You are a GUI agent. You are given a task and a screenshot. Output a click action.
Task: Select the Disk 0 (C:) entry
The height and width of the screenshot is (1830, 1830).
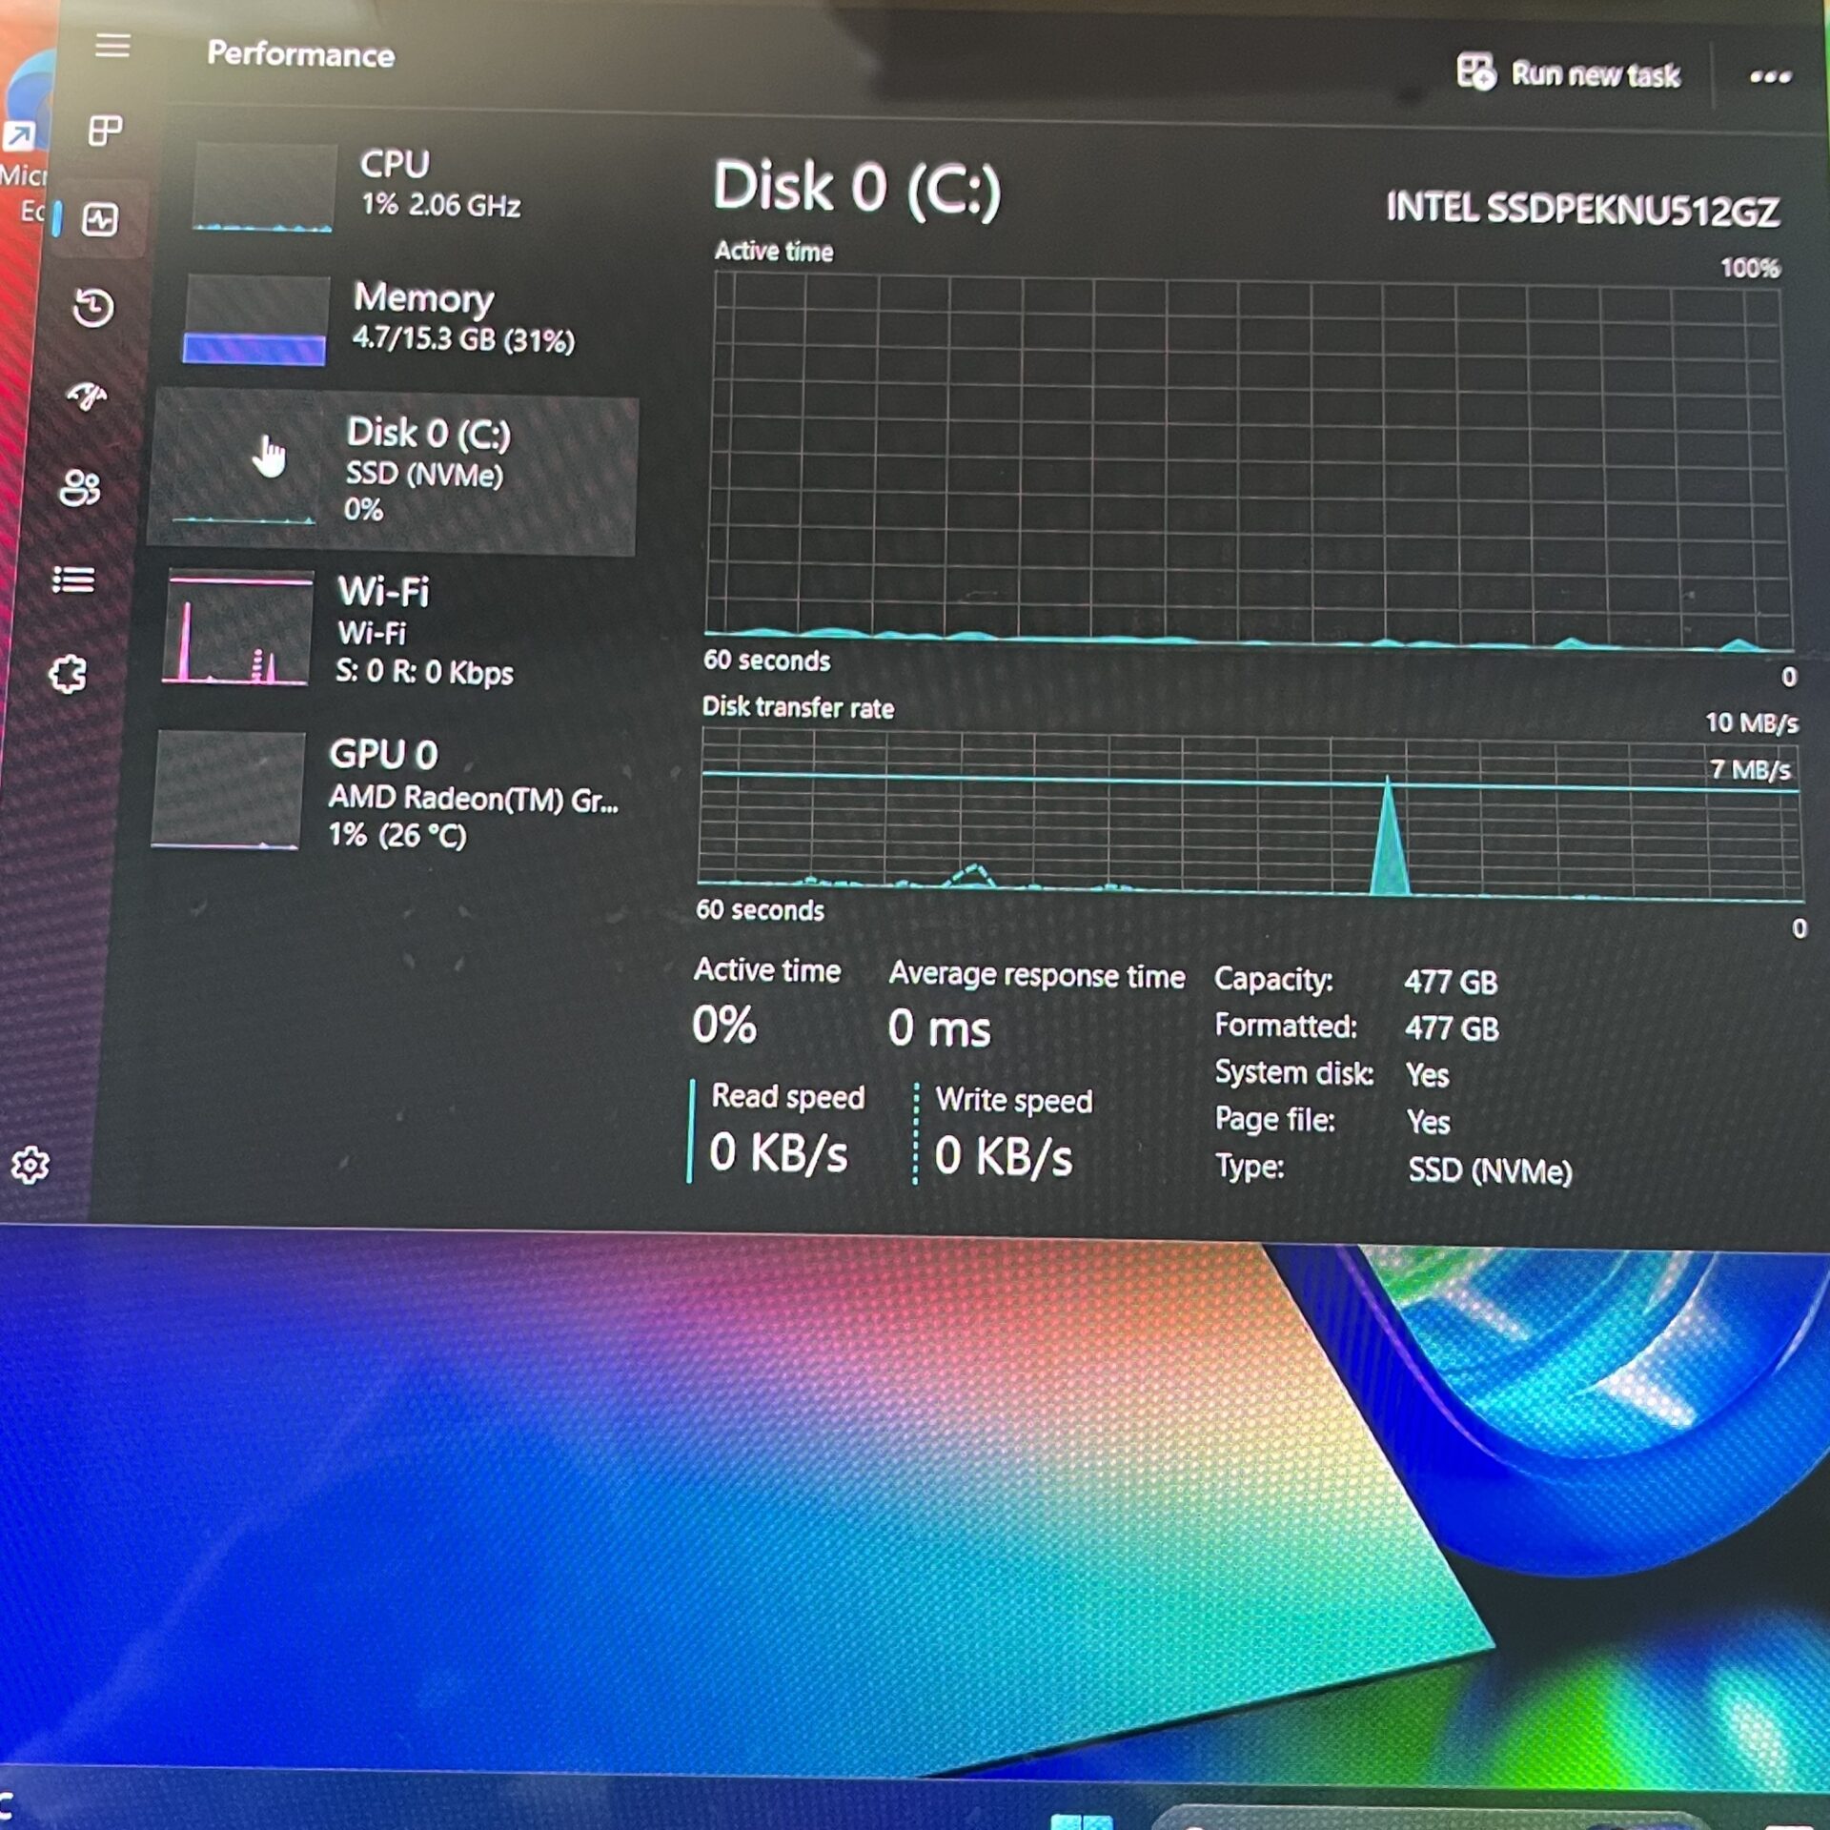pyautogui.click(x=393, y=471)
